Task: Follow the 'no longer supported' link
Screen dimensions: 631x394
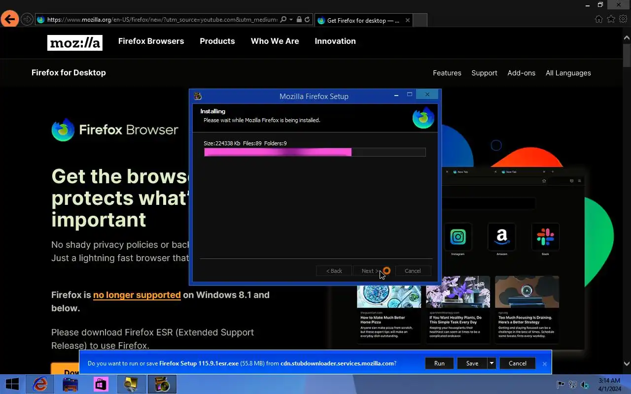Action: tap(137, 295)
